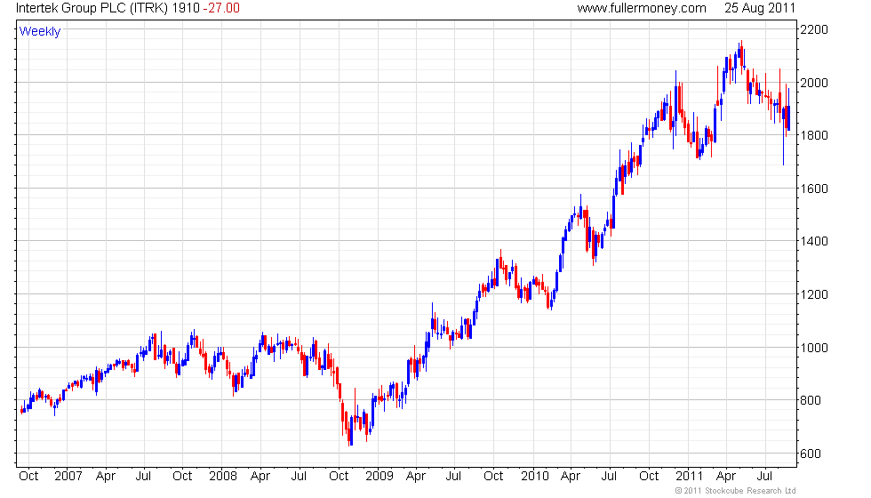The height and width of the screenshot is (498, 871).
Task: Click the www.fullermoney.com website link
Action: pos(641,8)
